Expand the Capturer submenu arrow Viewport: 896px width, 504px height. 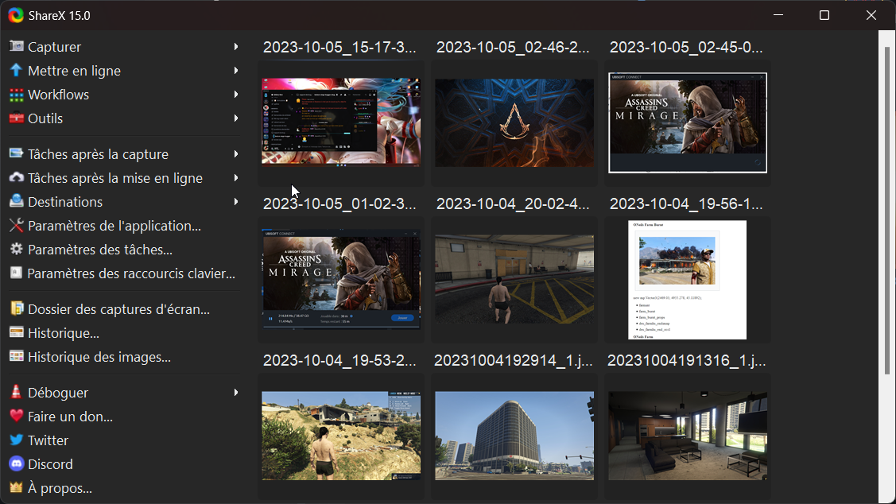pyautogui.click(x=236, y=47)
